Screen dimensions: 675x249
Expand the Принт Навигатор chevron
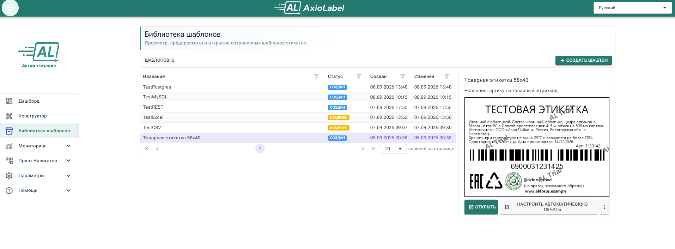click(x=68, y=160)
